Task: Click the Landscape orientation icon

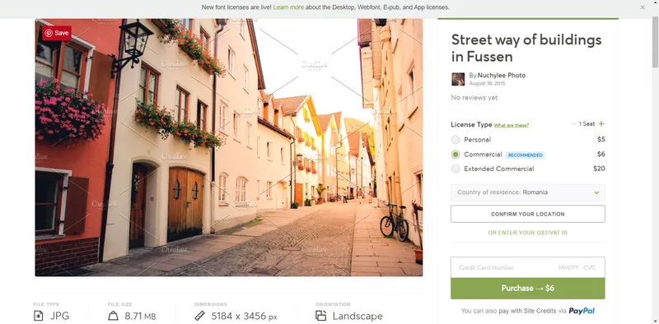Action: (x=321, y=316)
